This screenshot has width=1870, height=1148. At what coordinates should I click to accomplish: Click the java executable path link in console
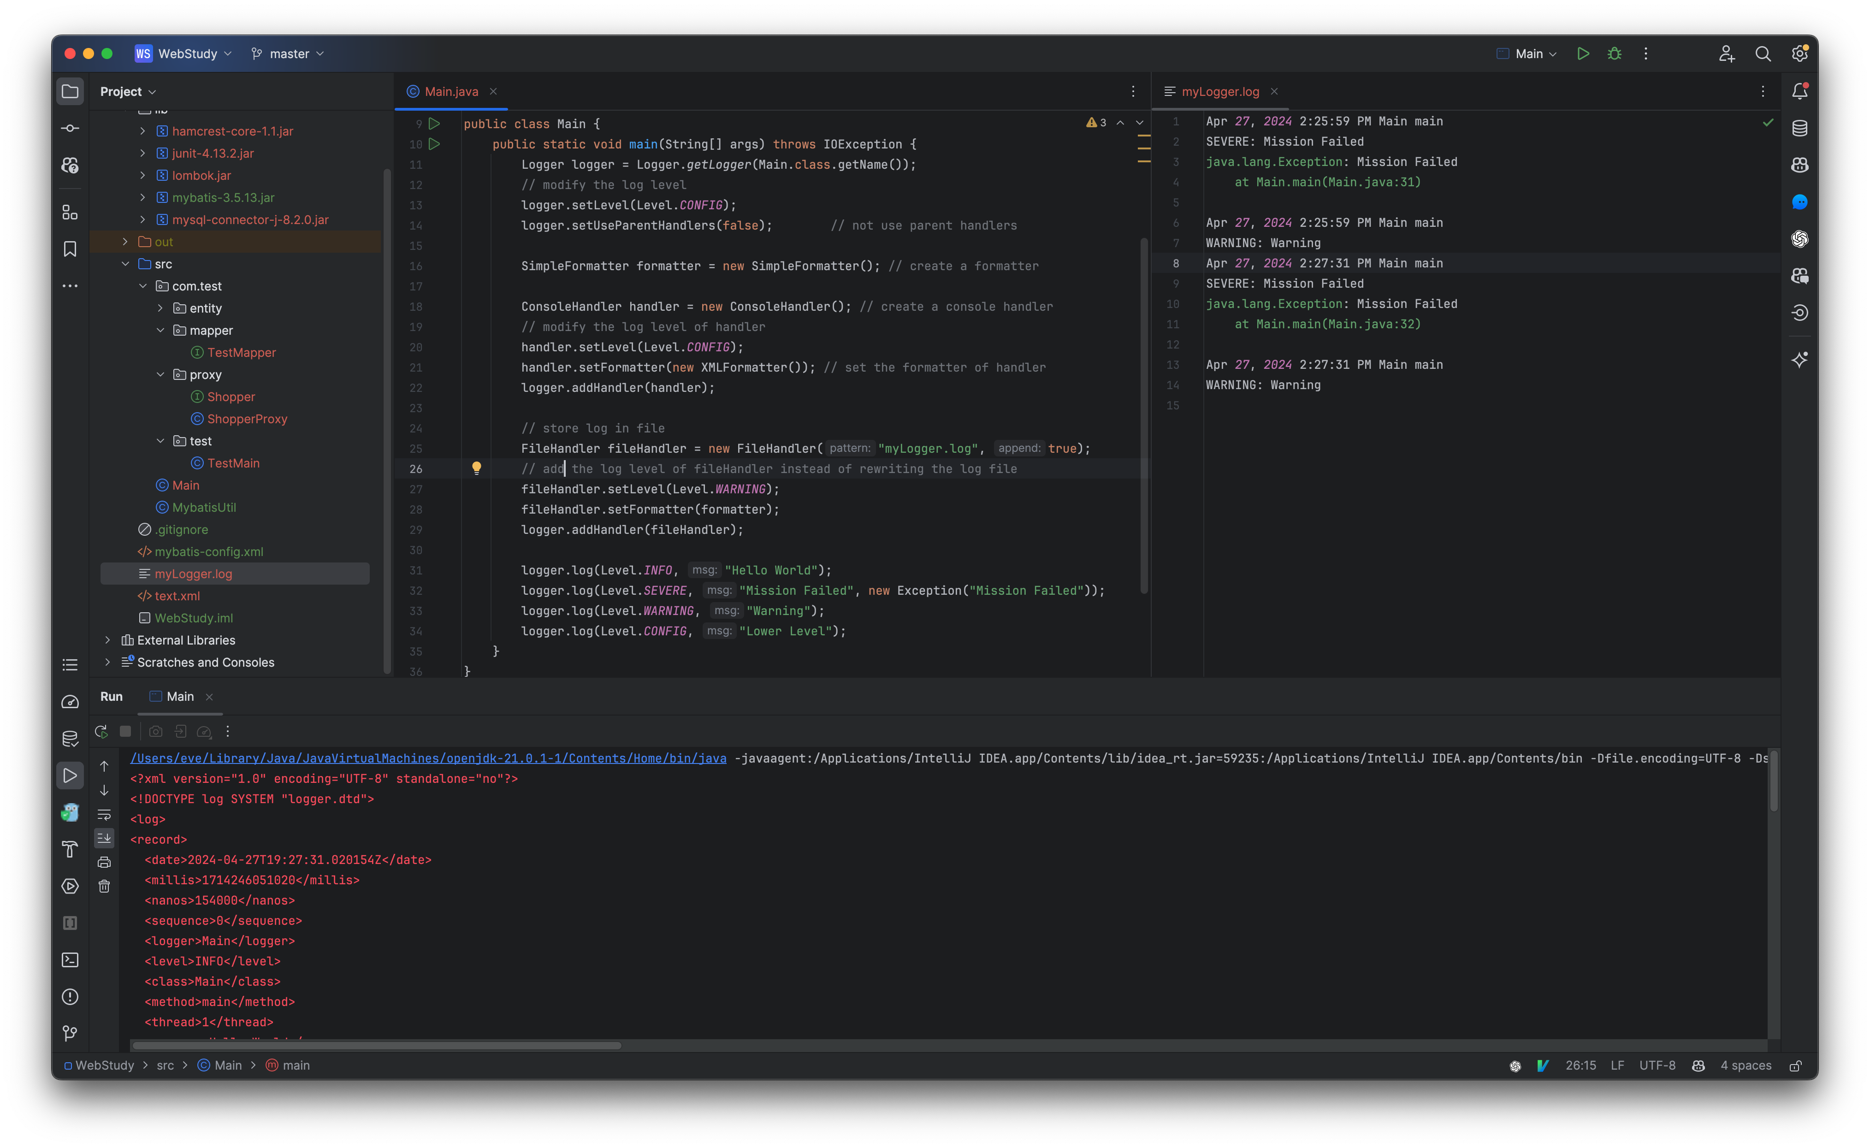pyautogui.click(x=428, y=758)
